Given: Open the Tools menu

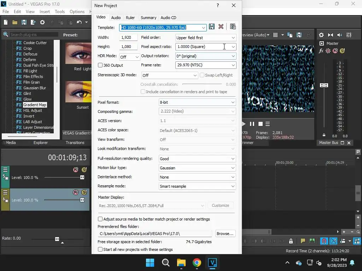Looking at the screenshot, I should (x=59, y=12).
